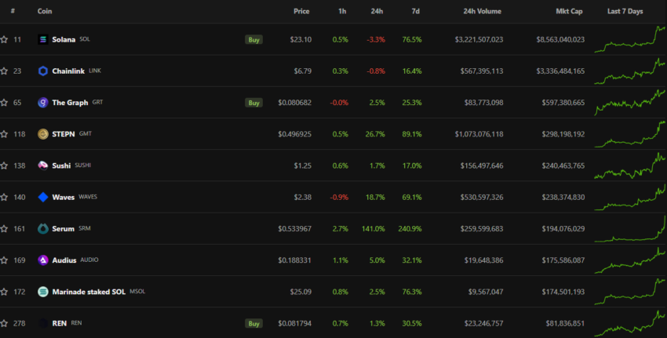
Task: Open the Chainlink coin page link
Action: pyautogui.click(x=68, y=71)
